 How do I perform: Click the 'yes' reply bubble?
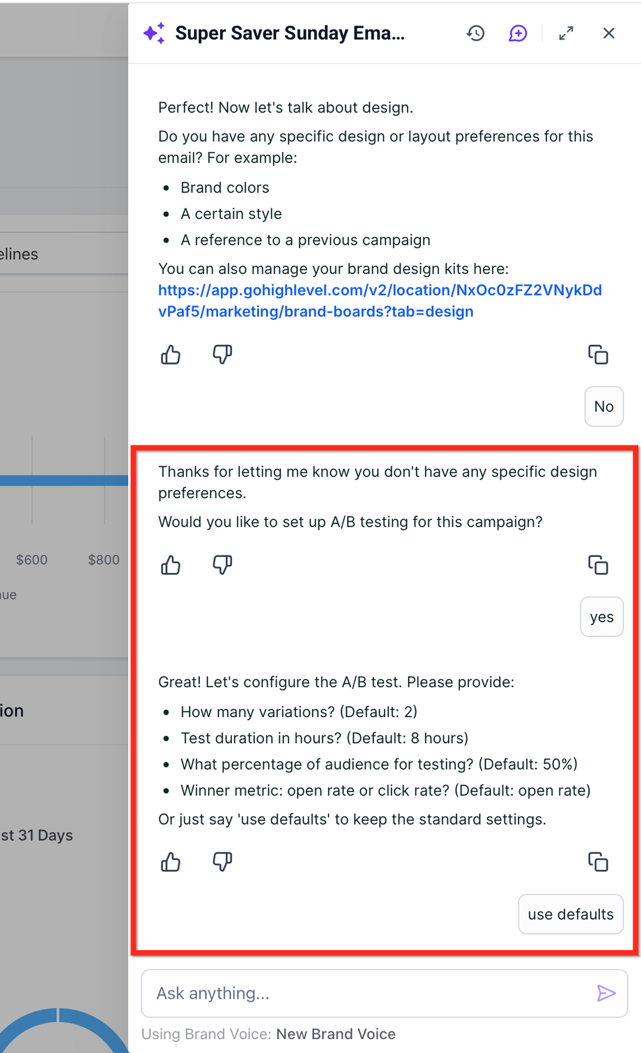point(601,617)
